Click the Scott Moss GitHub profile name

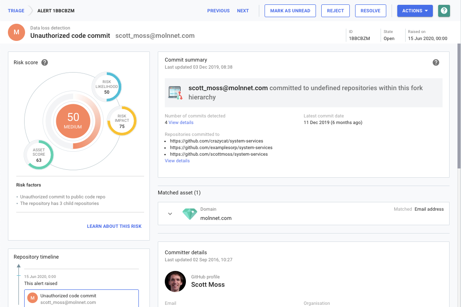(x=208, y=285)
